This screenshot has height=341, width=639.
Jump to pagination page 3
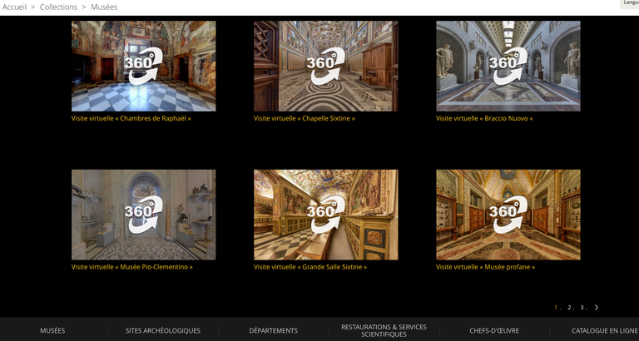coord(582,308)
